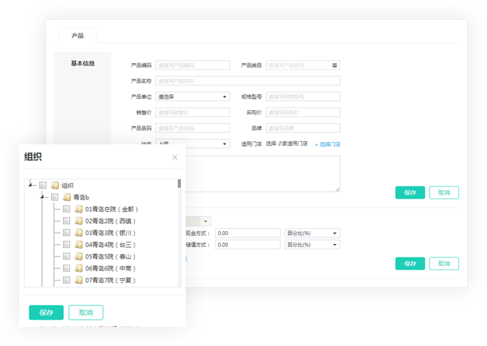Close the 组织 dialog with X
Screen dimensions: 487x346
175,157
